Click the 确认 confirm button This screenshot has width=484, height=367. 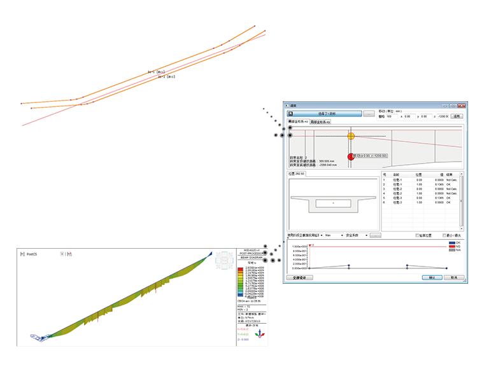[x=432, y=277]
